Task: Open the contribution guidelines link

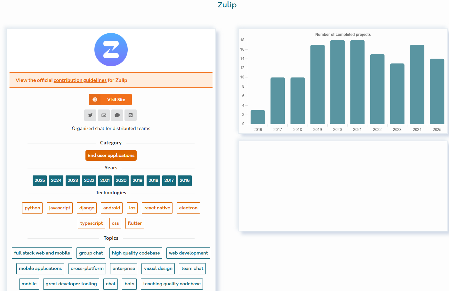Action: [x=80, y=80]
